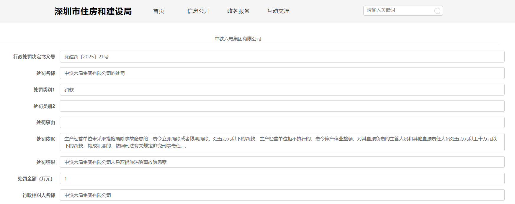515x204 pixels.
Task: Click the 中铁六局集团有限公司 page heading
Action: coord(238,39)
